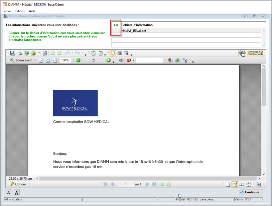This screenshot has width=272, height=206.
Task: Open the binoculars find tool
Action: (x=121, y=60)
